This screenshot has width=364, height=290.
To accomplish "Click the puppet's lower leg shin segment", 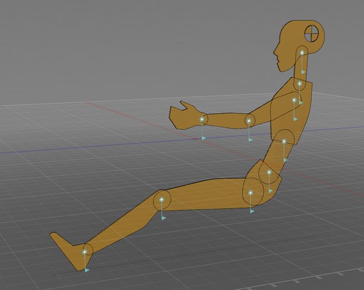I will [123, 225].
